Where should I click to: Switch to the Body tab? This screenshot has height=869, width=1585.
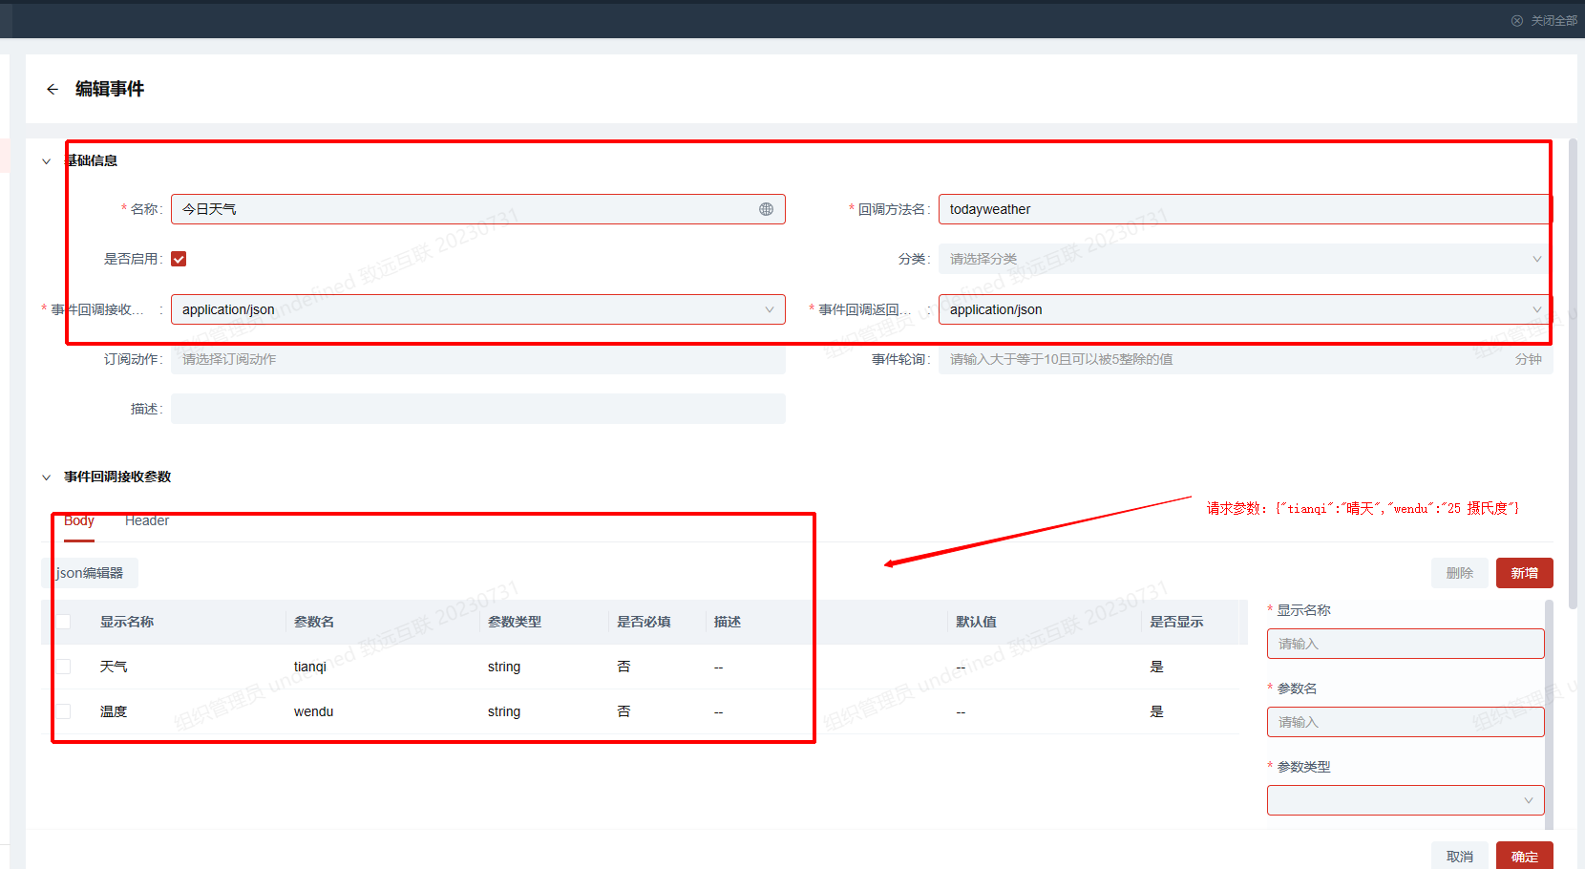pos(79,520)
